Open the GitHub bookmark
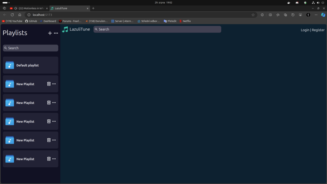327x184 pixels. tap(31, 21)
